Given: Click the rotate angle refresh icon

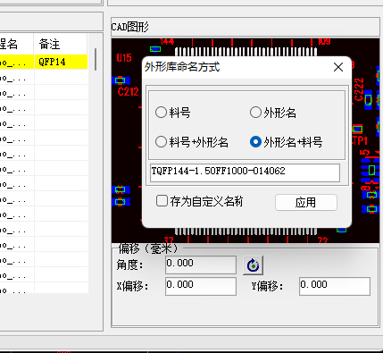Looking at the screenshot, I should [253, 265].
